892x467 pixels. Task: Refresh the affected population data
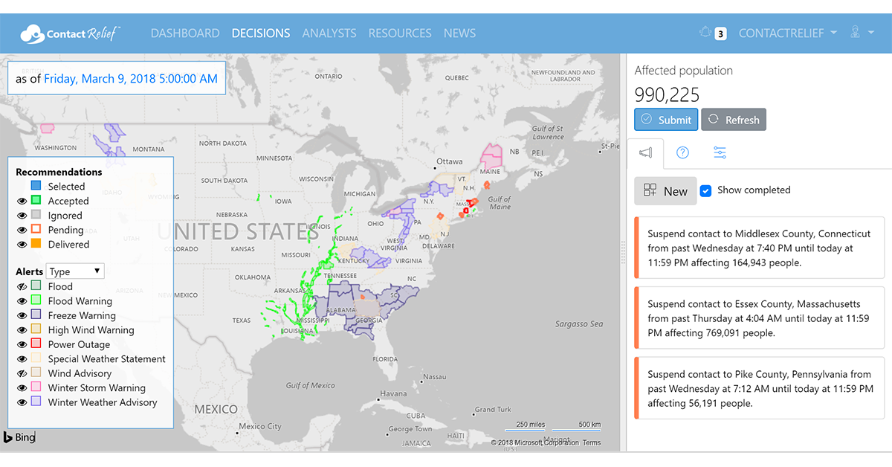734,120
